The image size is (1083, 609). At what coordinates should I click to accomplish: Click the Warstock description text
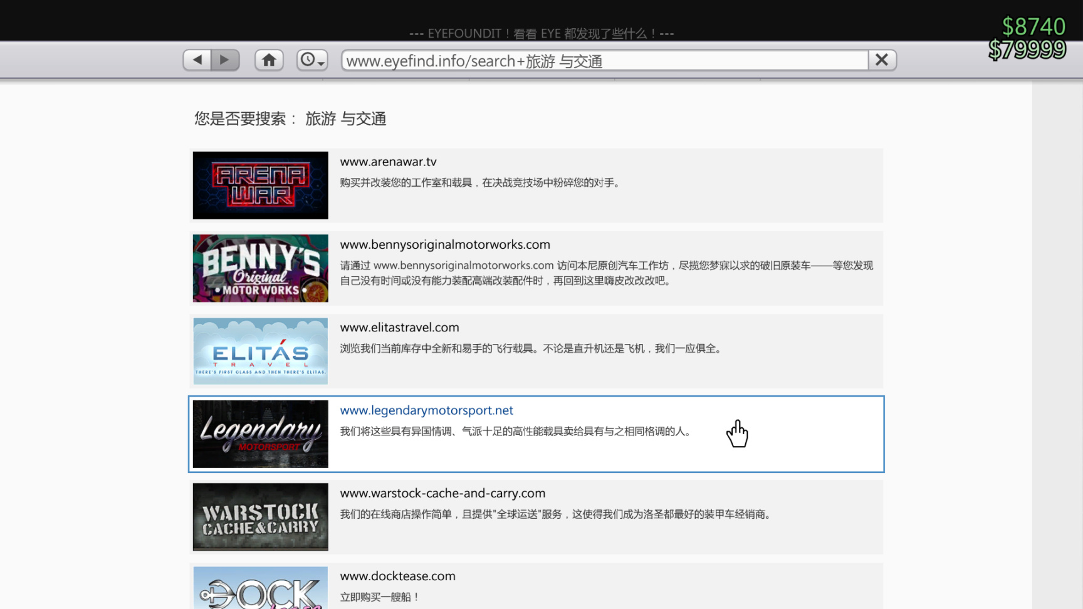[557, 514]
